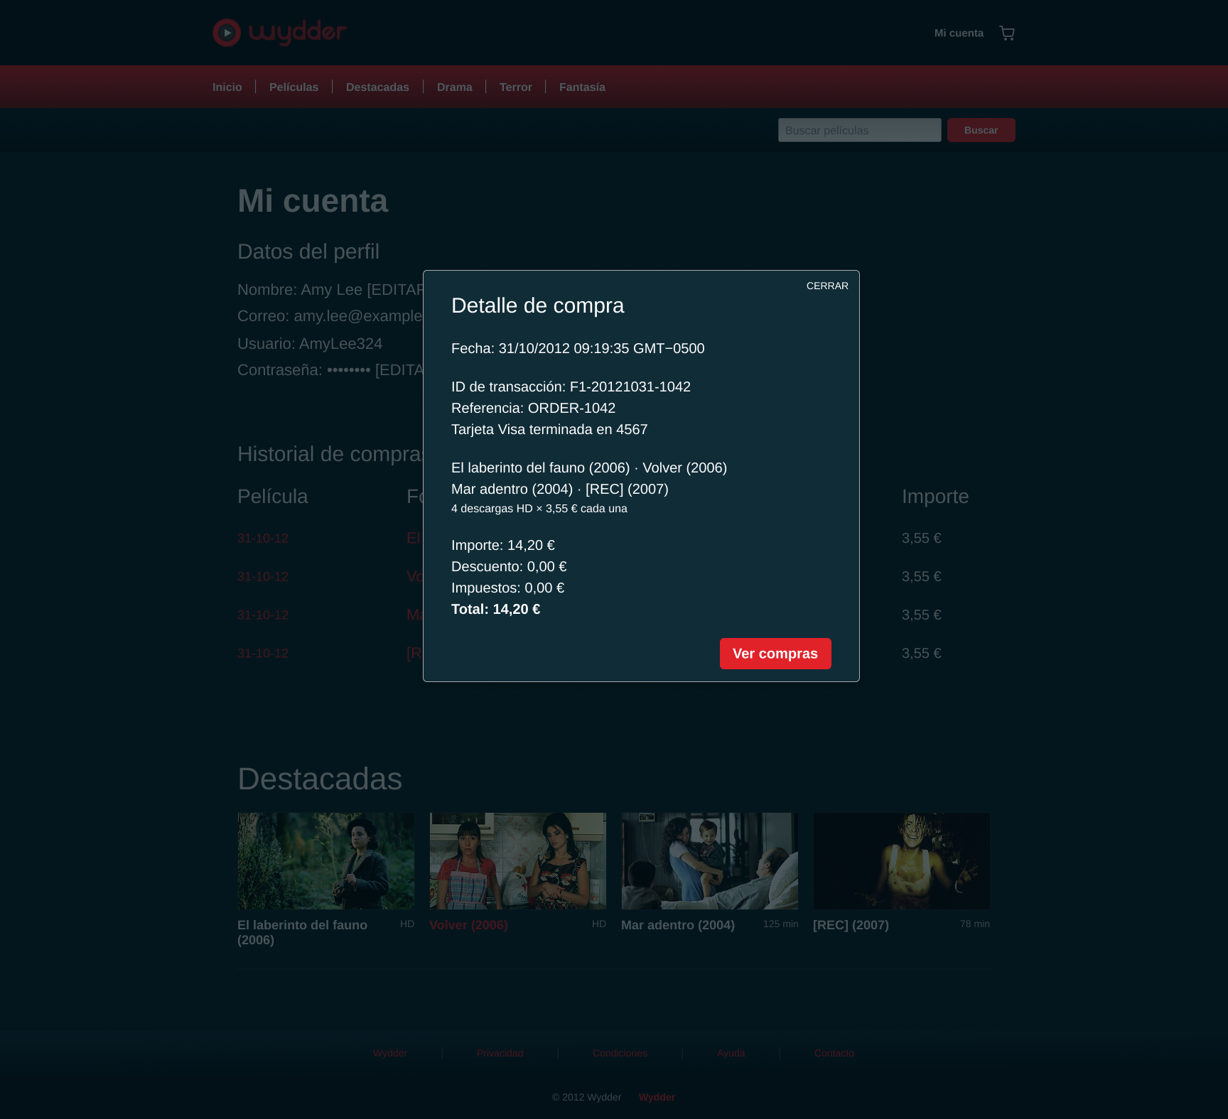The width and height of the screenshot is (1228, 1119).
Task: Click El laberinto del fauno (2006) title in Destacadas
Action: (x=302, y=932)
